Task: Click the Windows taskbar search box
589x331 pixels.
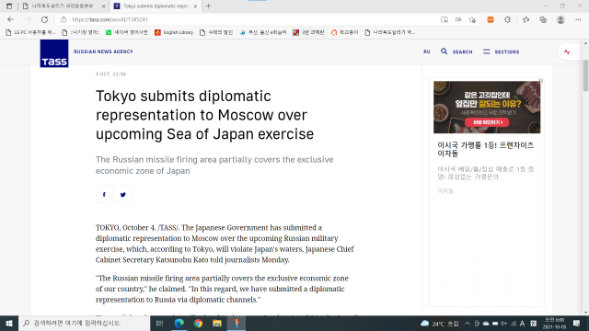Action: (84, 323)
